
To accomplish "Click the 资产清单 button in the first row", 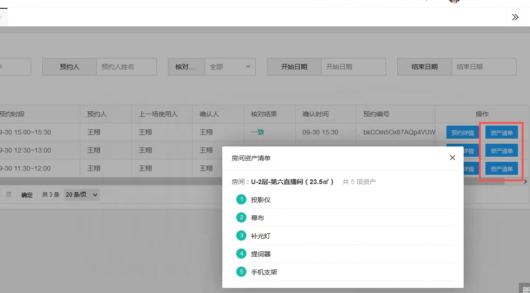I will (502, 132).
